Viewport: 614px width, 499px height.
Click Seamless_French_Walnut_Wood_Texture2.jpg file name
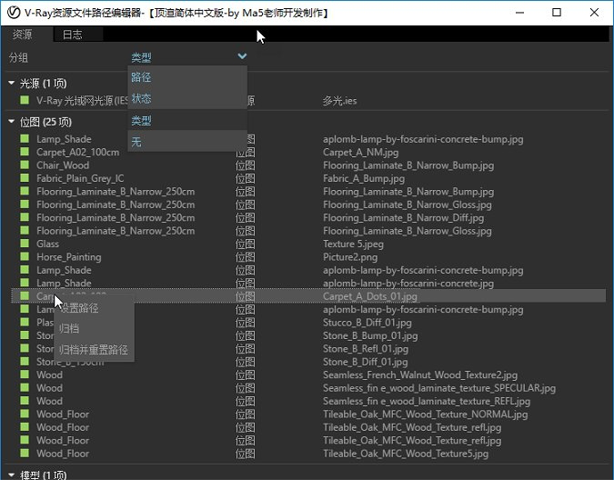point(420,375)
